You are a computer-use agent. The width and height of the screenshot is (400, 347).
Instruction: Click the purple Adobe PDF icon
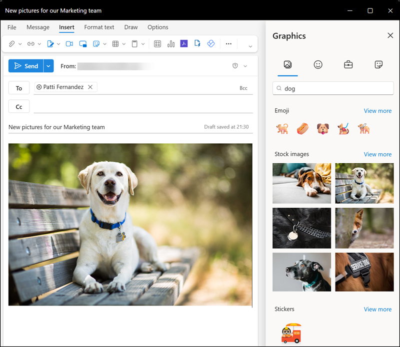(184, 44)
